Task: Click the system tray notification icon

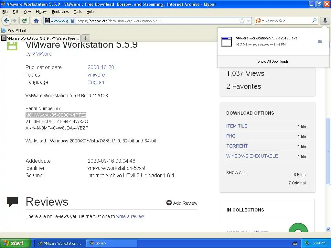Action: coord(307,243)
